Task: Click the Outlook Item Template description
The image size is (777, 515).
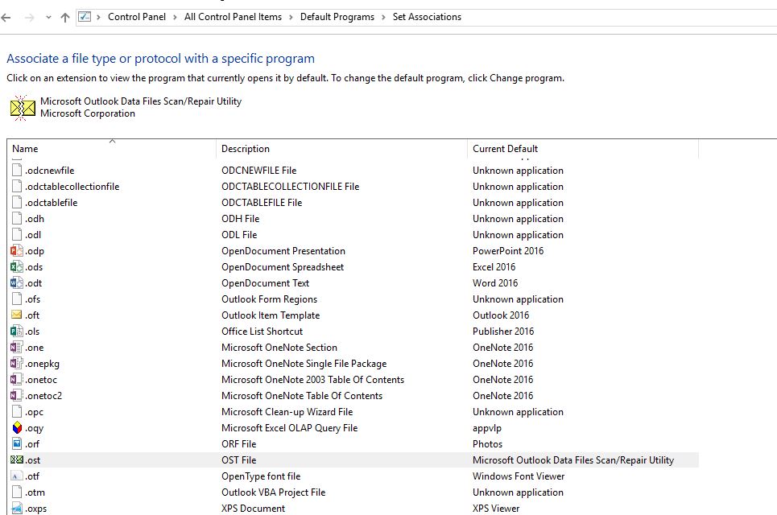Action: pos(271,315)
